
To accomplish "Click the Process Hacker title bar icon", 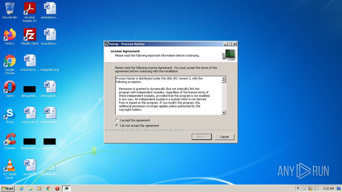I will pos(107,44).
